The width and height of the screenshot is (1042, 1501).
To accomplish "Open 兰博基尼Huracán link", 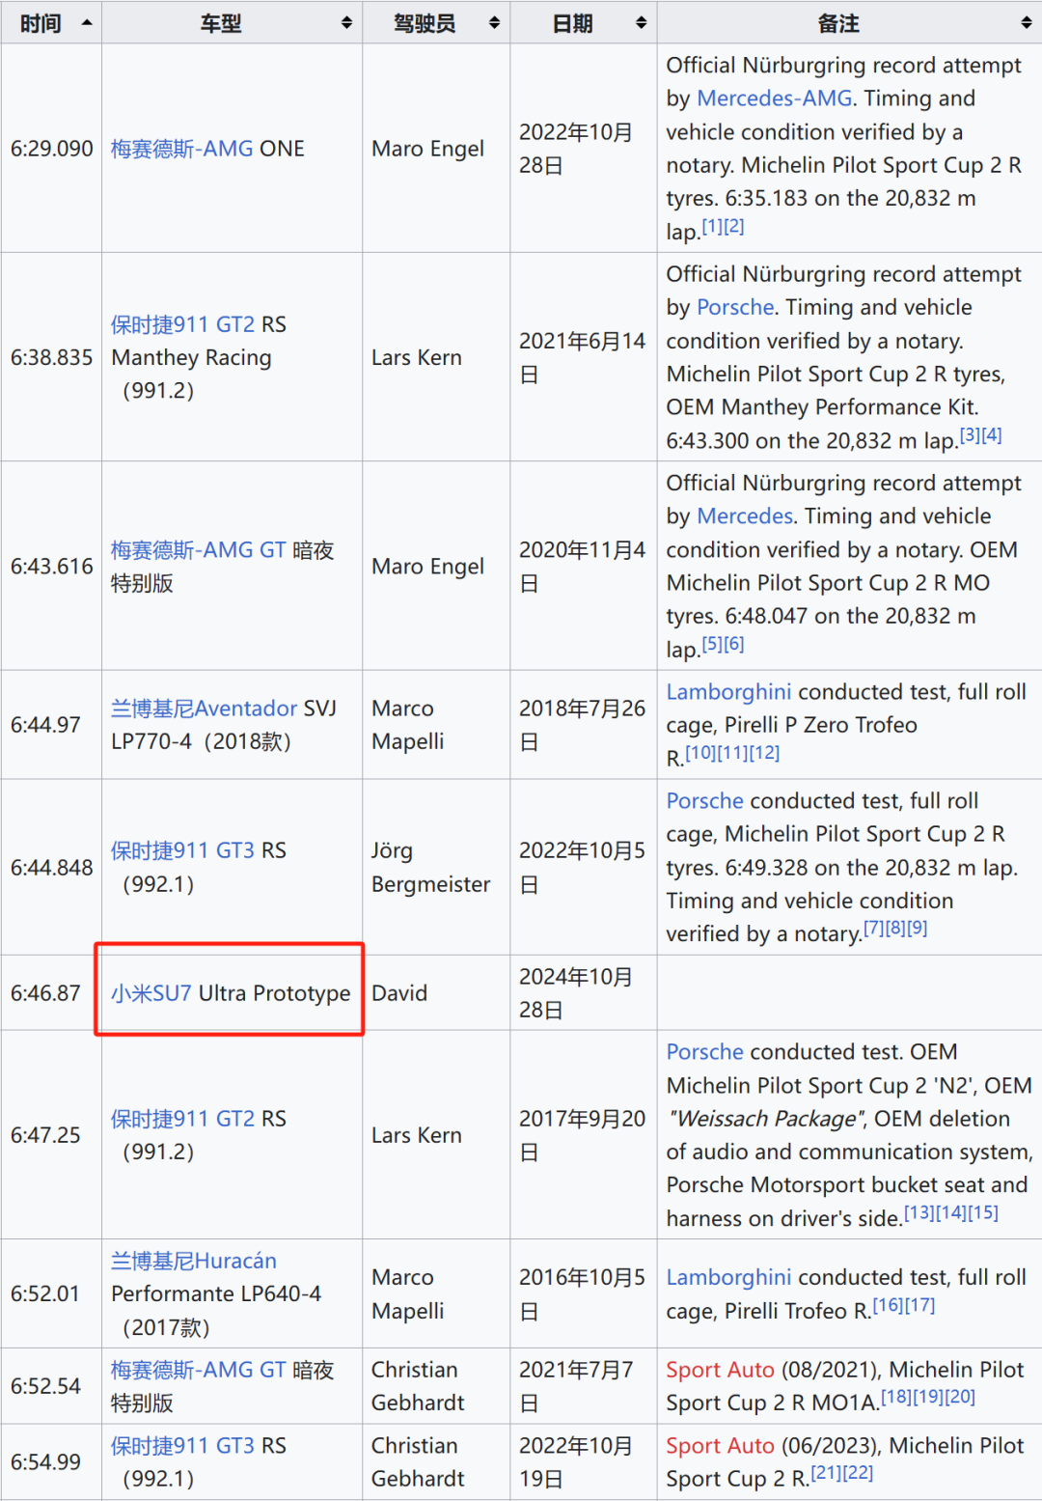I will pos(194,1261).
